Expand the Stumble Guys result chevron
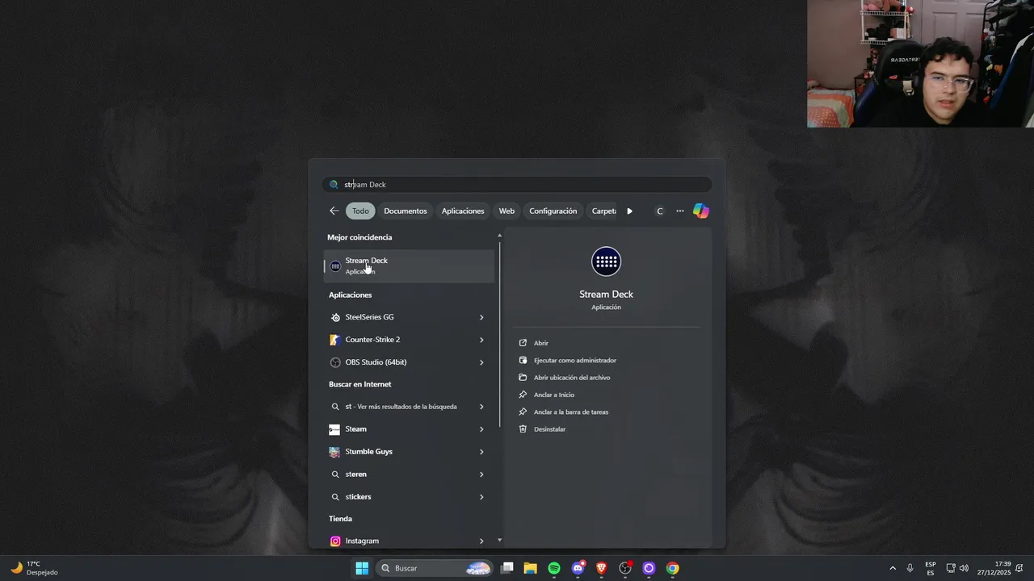The height and width of the screenshot is (581, 1034). point(481,452)
